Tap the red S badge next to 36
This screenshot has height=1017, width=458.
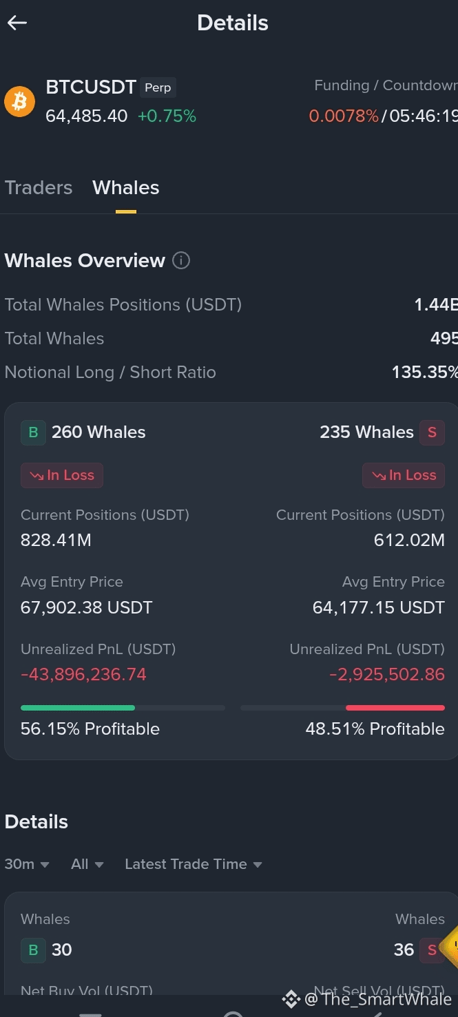click(x=433, y=950)
